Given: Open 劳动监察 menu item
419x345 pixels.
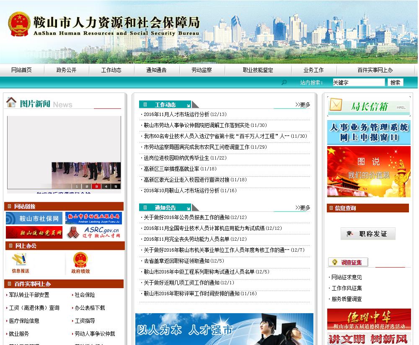Looking at the screenshot, I should pyautogui.click(x=202, y=70).
